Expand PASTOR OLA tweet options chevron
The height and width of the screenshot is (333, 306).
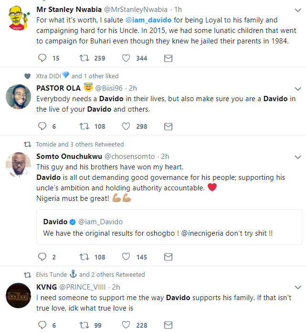pyautogui.click(x=298, y=89)
